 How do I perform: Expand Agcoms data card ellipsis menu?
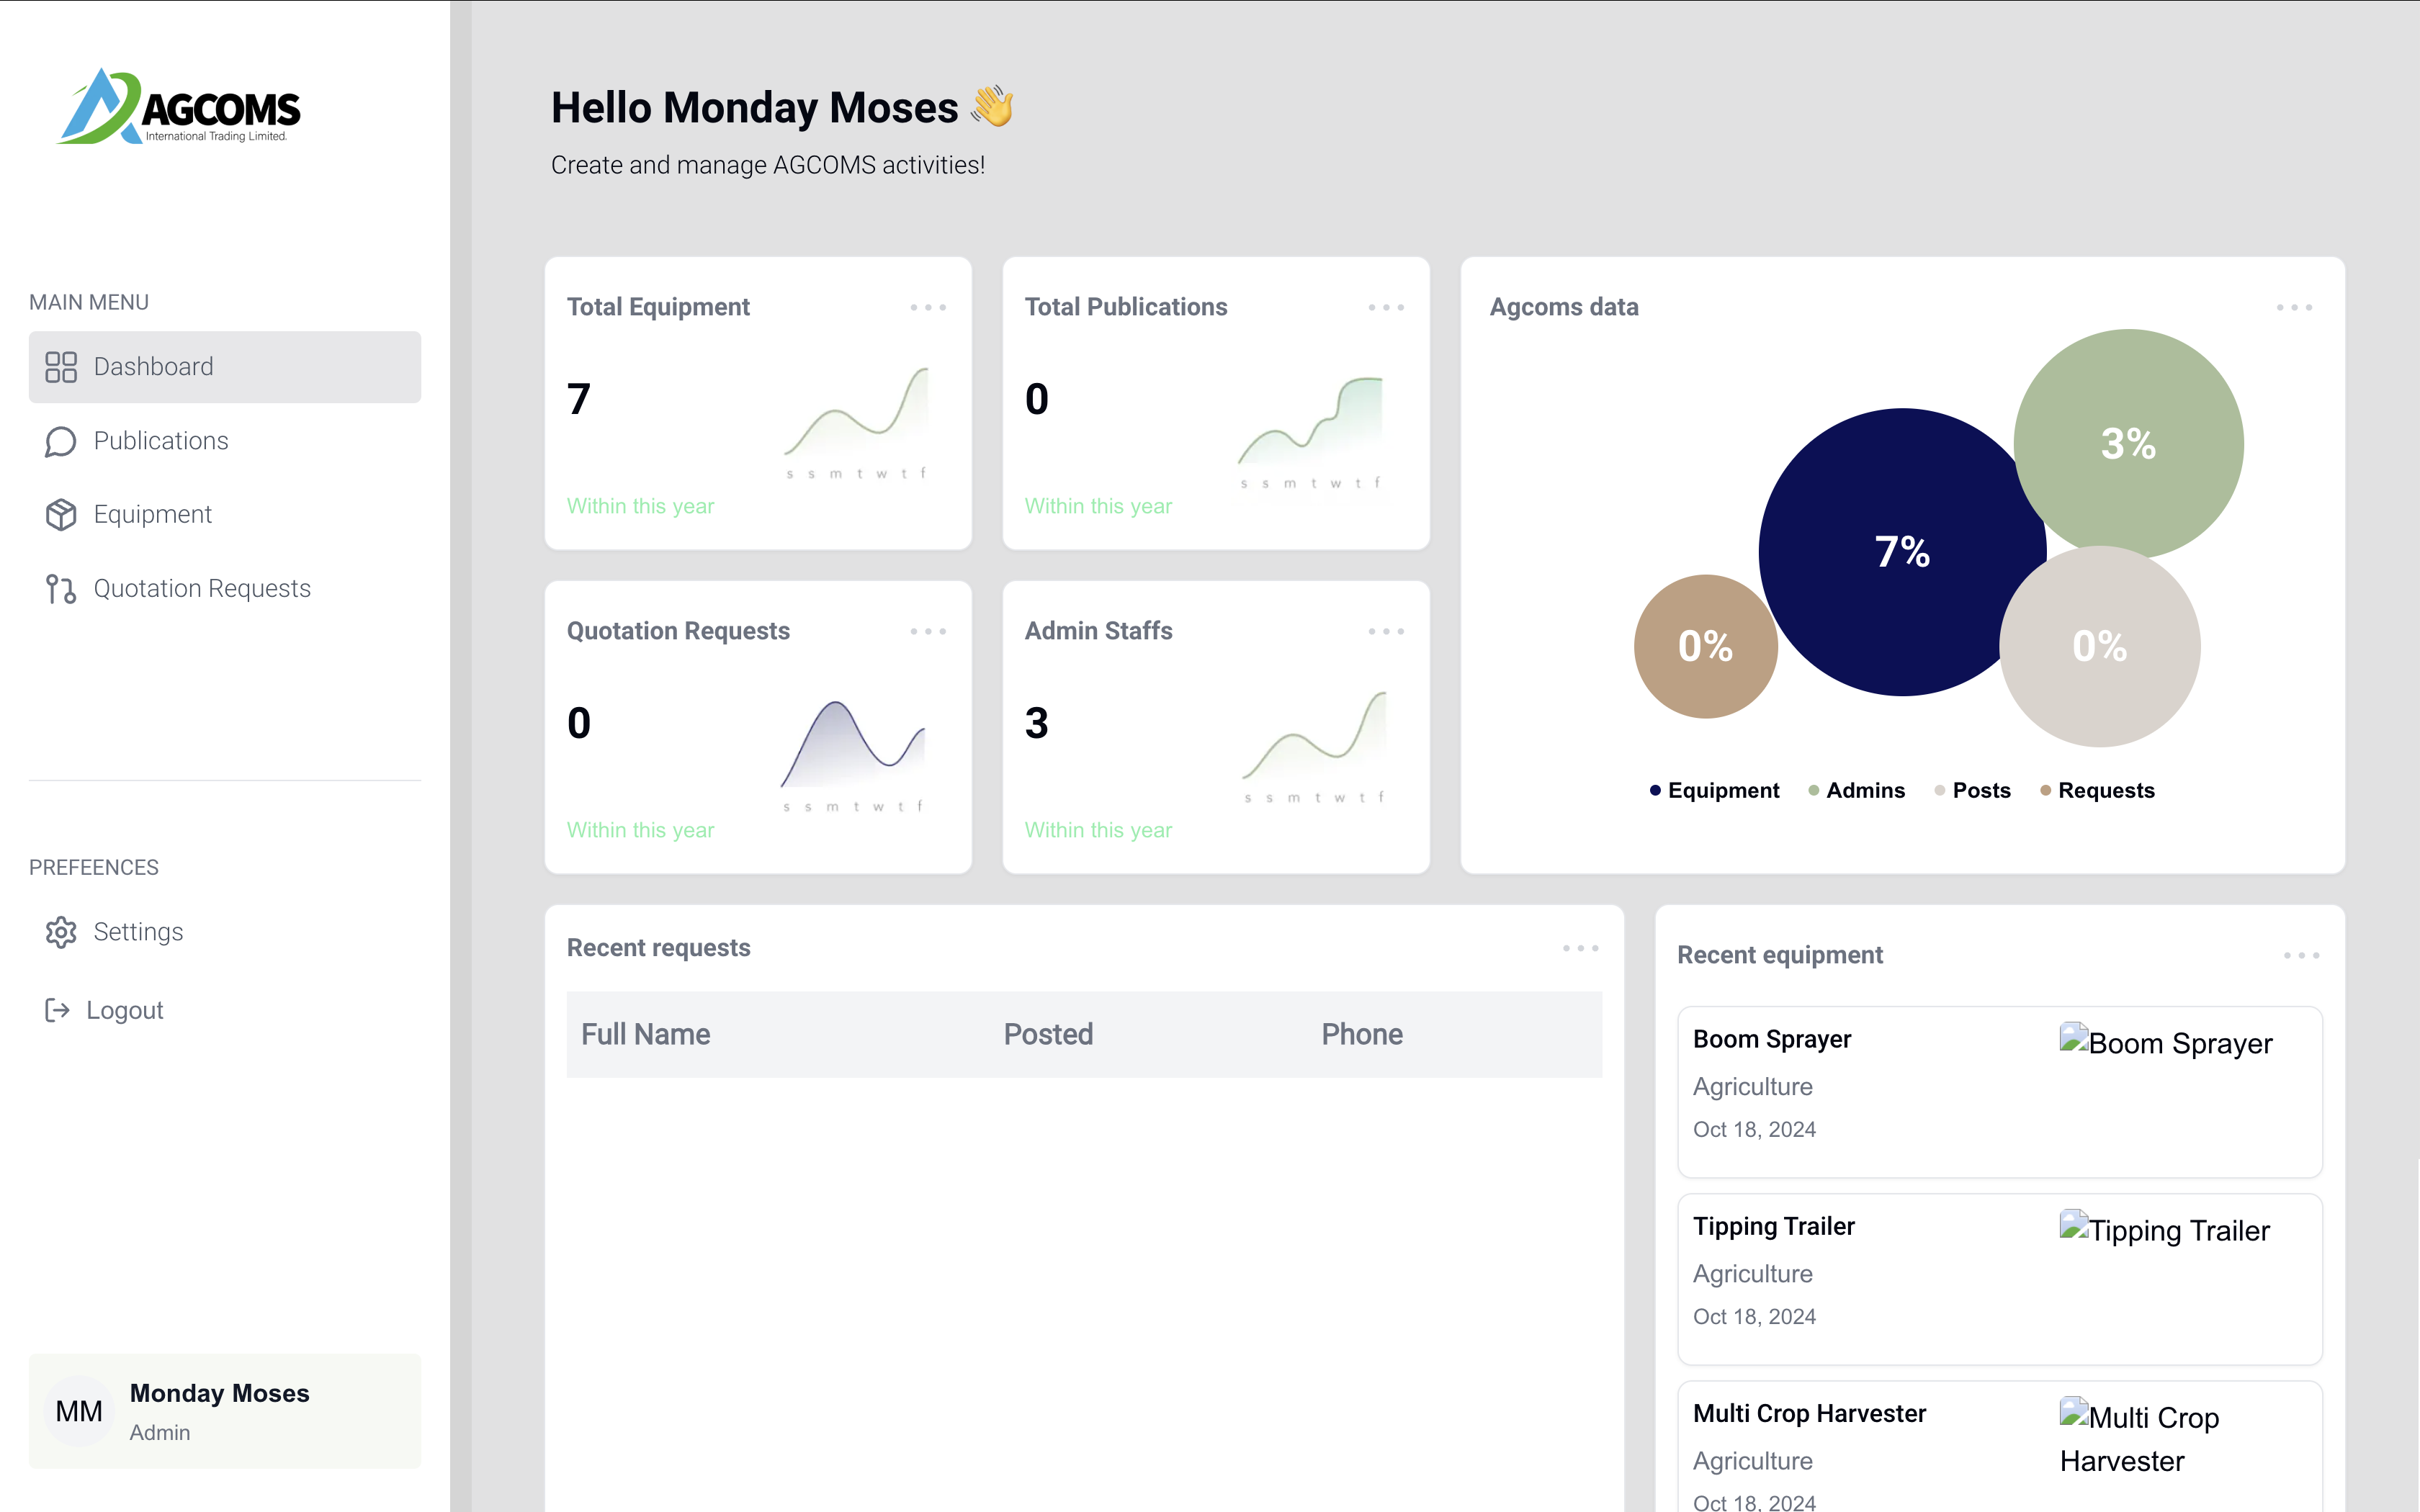click(x=2294, y=307)
